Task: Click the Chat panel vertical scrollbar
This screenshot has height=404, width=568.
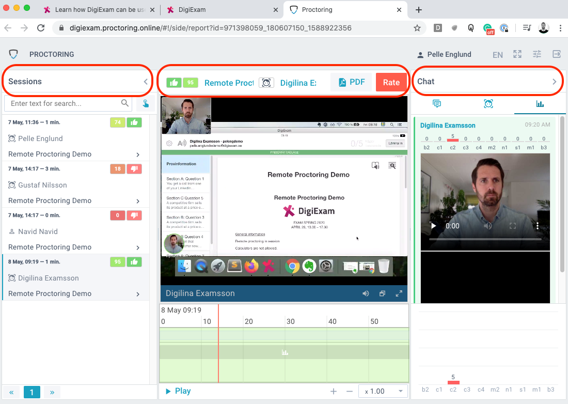Action: pyautogui.click(x=562, y=194)
